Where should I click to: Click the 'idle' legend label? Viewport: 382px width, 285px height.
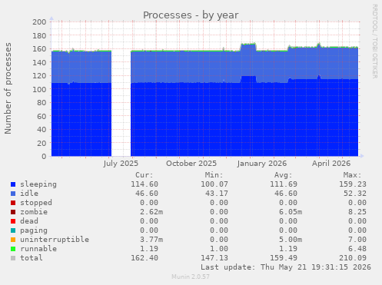coord(29,194)
